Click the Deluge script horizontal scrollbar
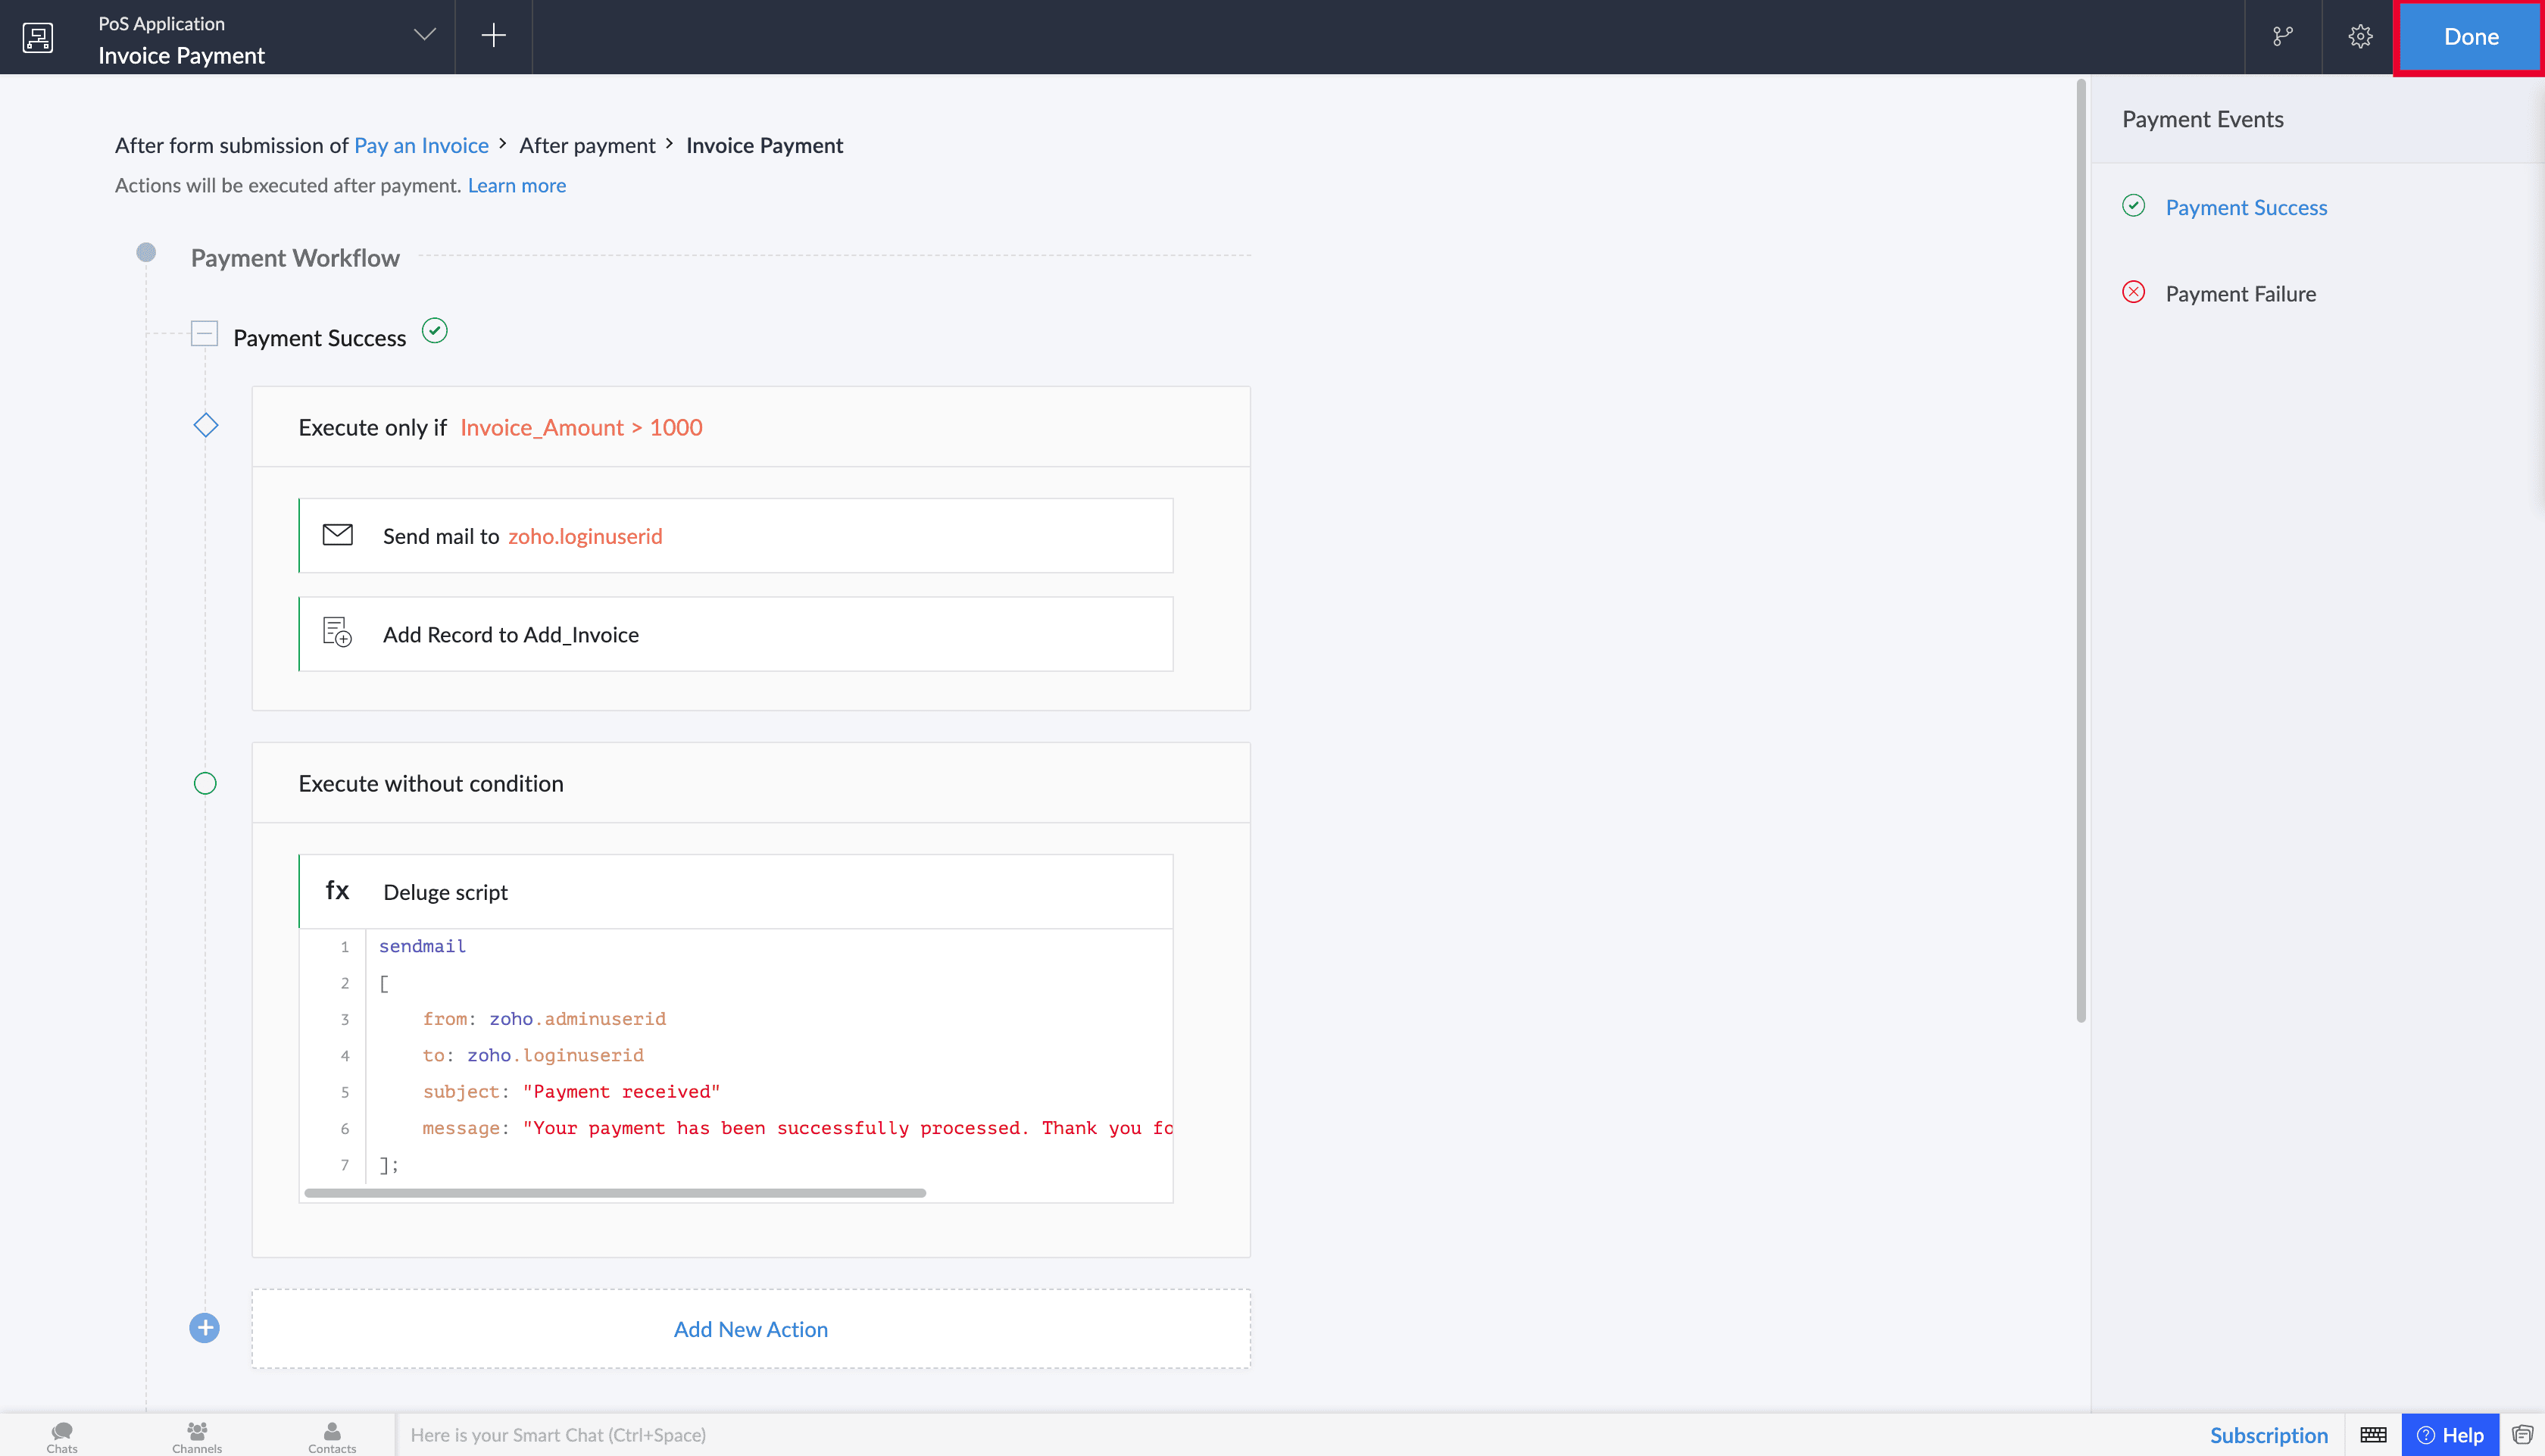2545x1456 pixels. pos(615,1193)
